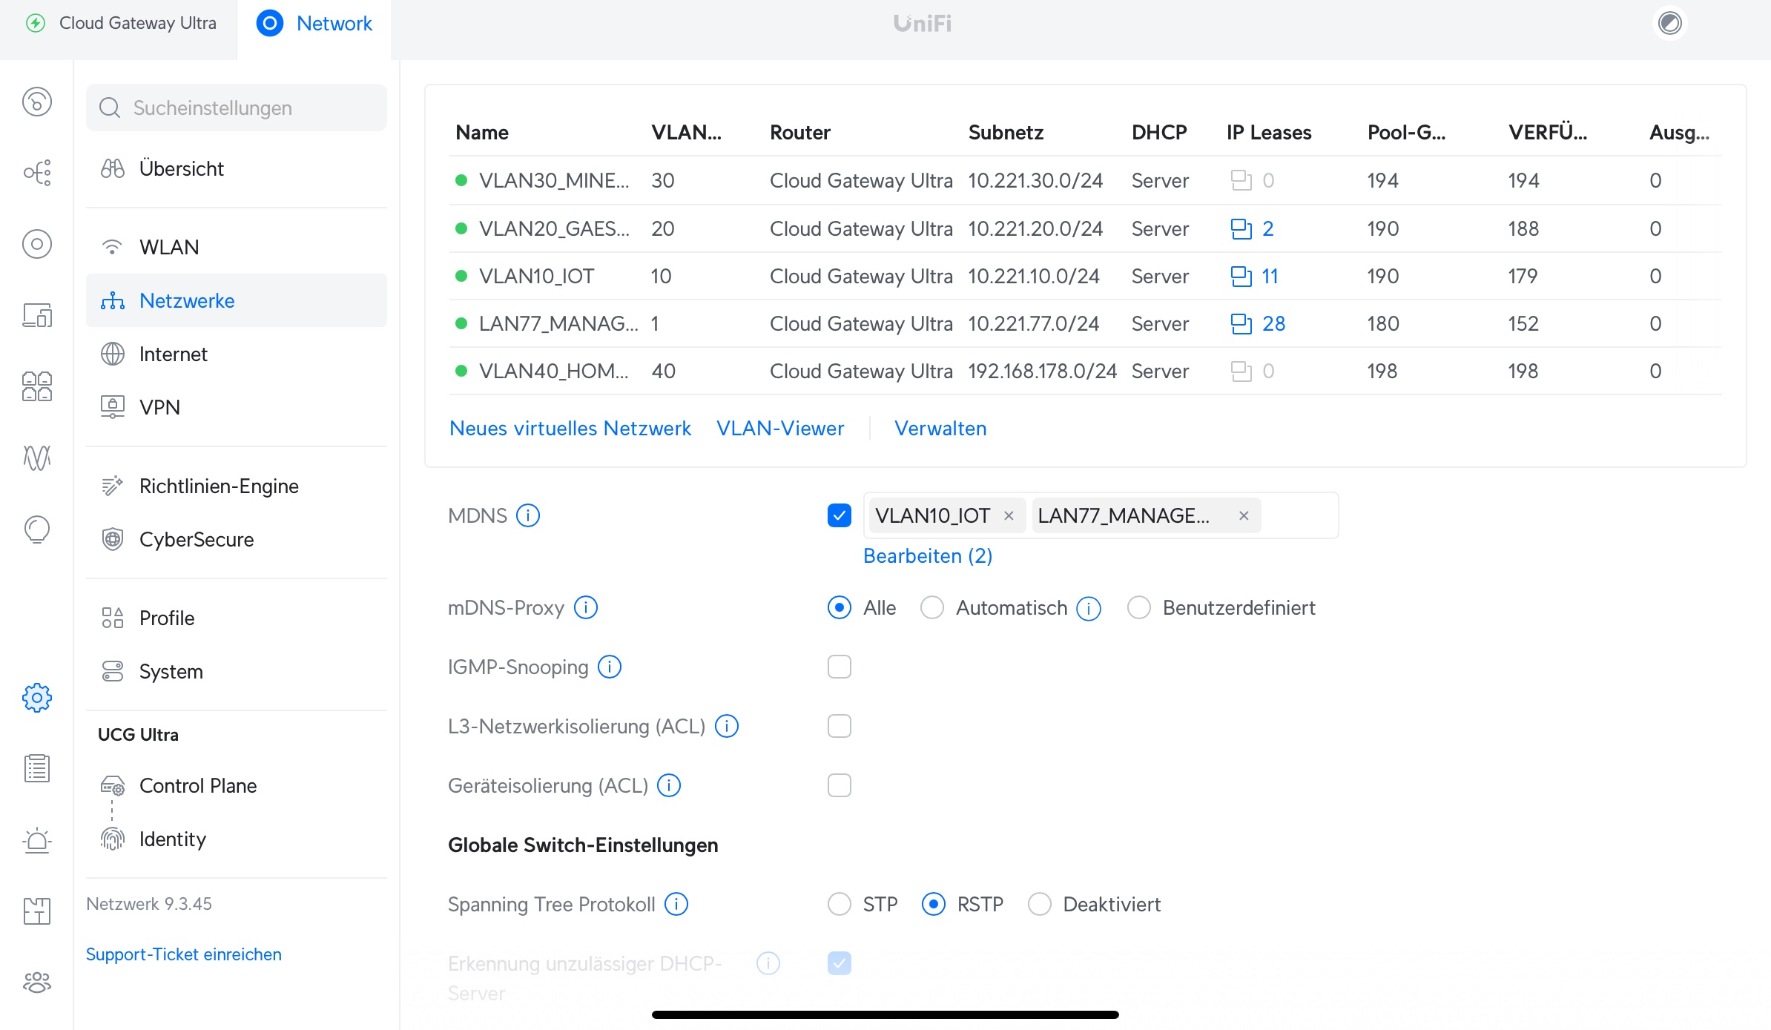Disable the MDNS checkbox
Image resolution: width=1771 pixels, height=1030 pixels.
pos(839,515)
